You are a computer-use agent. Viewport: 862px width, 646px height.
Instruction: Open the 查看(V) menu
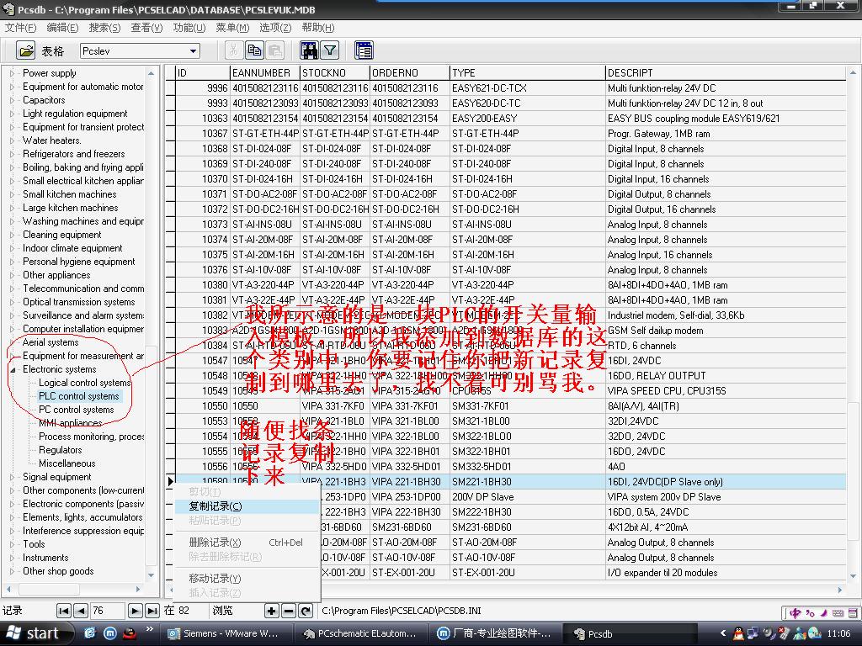click(x=146, y=28)
